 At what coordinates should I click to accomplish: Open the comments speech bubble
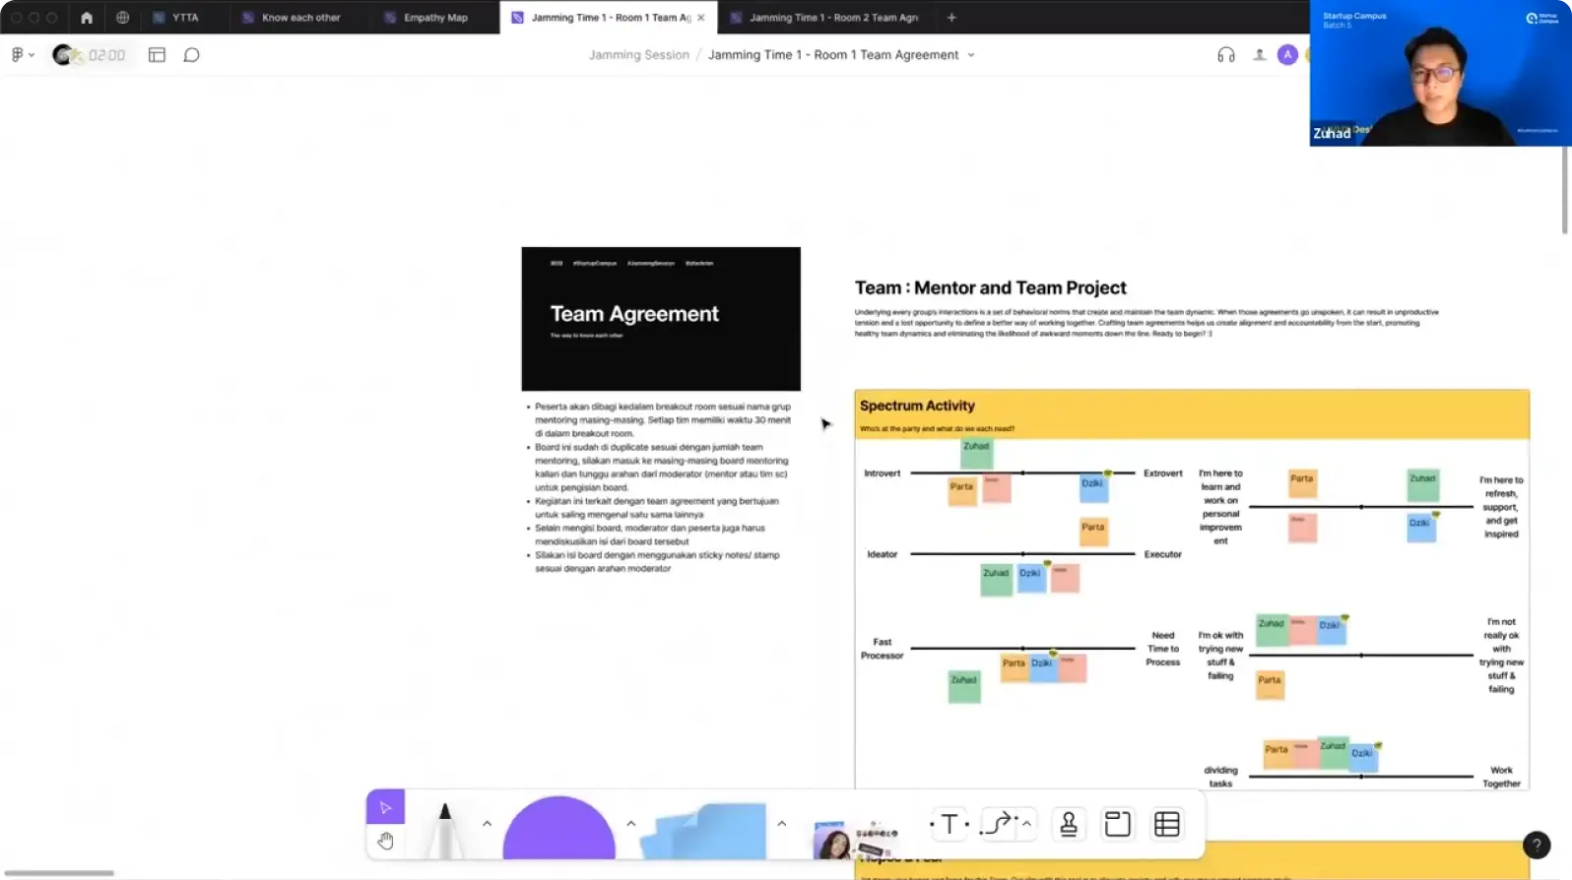192,55
